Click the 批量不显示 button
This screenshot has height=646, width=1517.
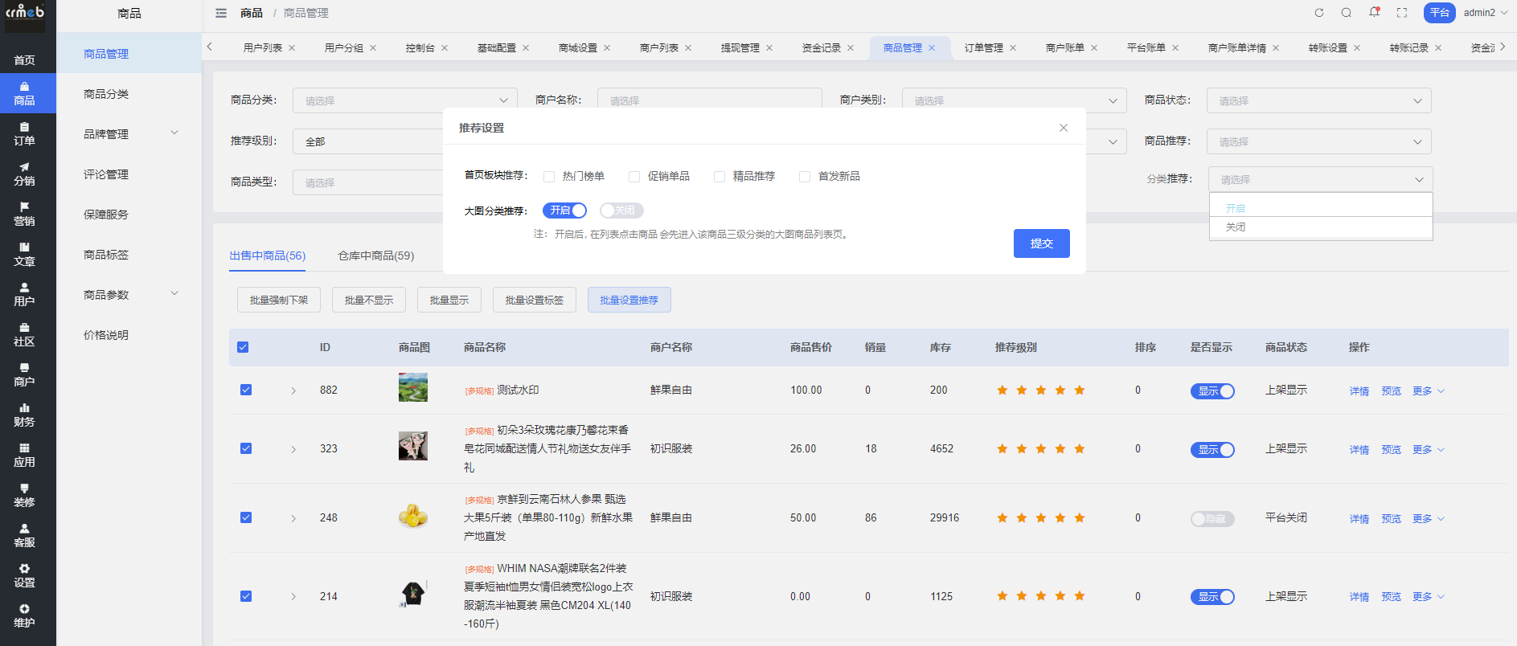click(369, 300)
